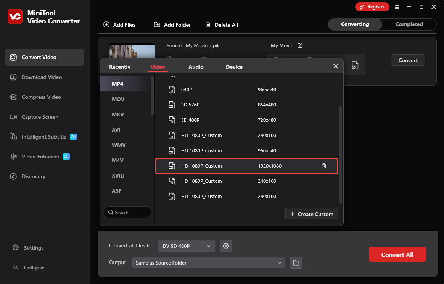Viewport: 444px width, 284px height.
Task: Open the DV SD 480P format dropdown
Action: tap(186, 246)
